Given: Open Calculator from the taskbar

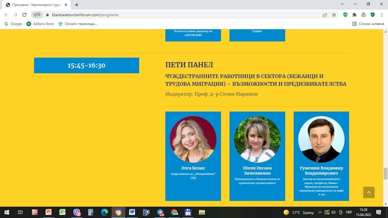Looking at the screenshot, I should tap(91, 212).
